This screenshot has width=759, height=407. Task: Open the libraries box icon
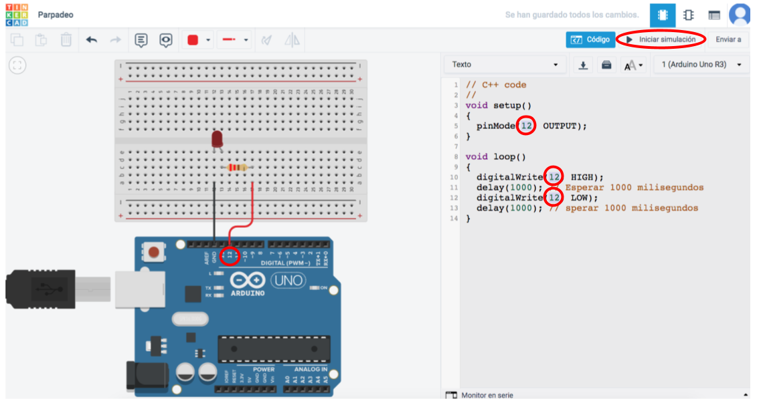click(606, 65)
